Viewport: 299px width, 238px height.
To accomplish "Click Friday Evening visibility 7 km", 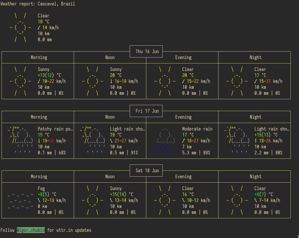I will coord(187,147).
